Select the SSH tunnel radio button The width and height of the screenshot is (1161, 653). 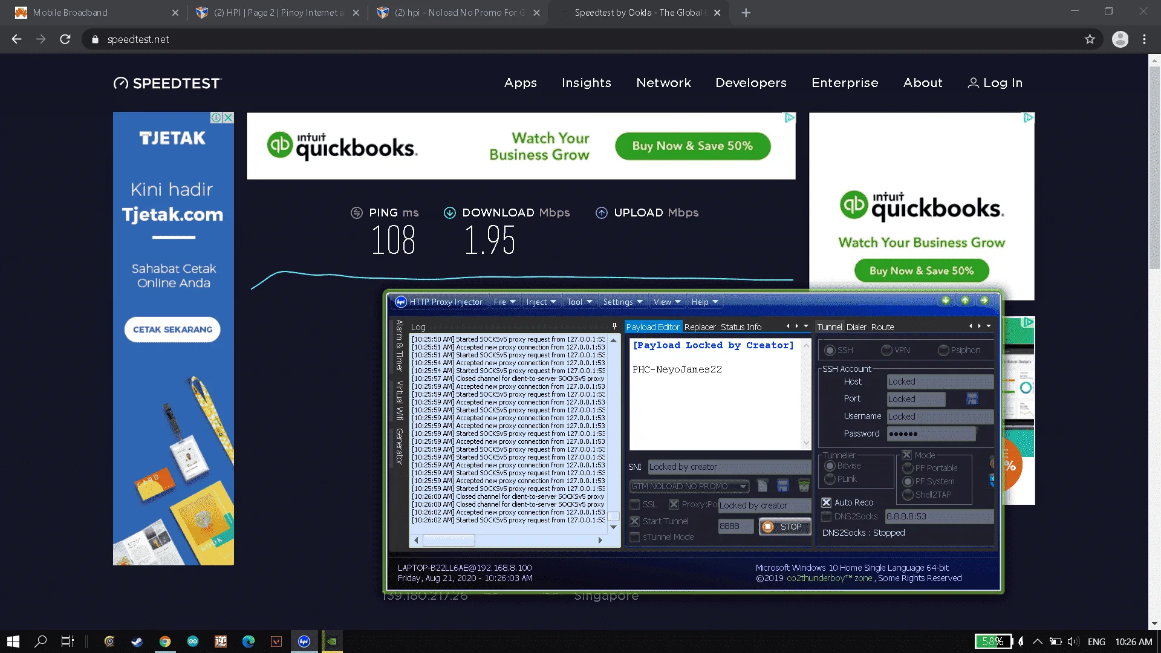tap(830, 350)
